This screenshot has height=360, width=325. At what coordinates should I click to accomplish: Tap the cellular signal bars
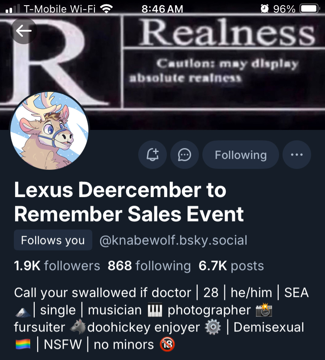pos(13,9)
